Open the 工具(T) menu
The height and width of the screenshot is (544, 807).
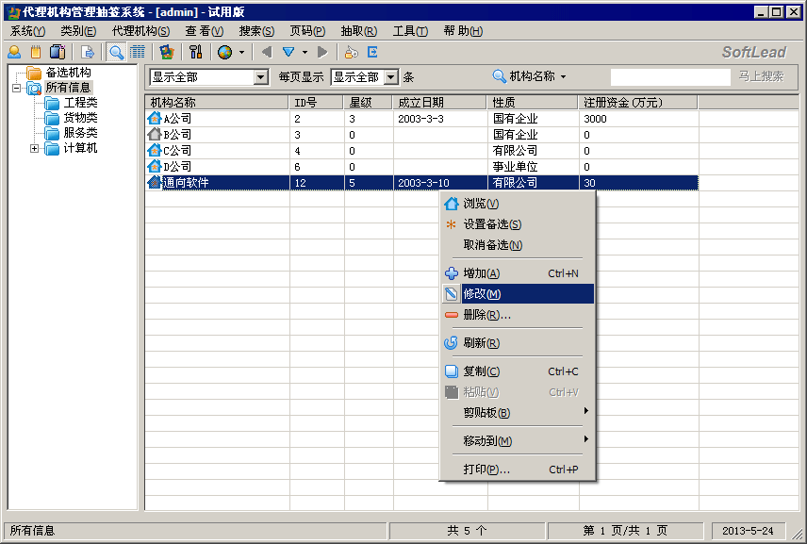410,31
